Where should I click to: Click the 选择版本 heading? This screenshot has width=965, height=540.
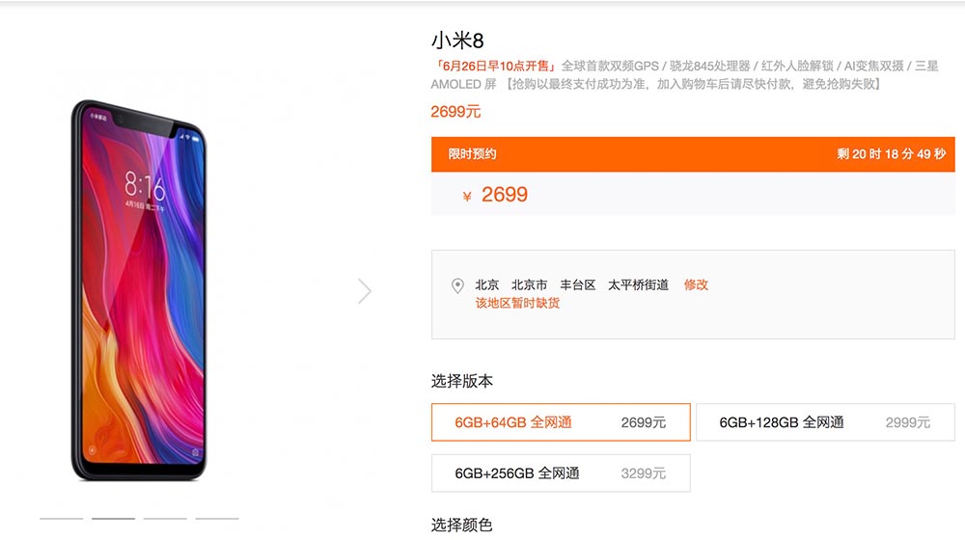click(x=462, y=381)
